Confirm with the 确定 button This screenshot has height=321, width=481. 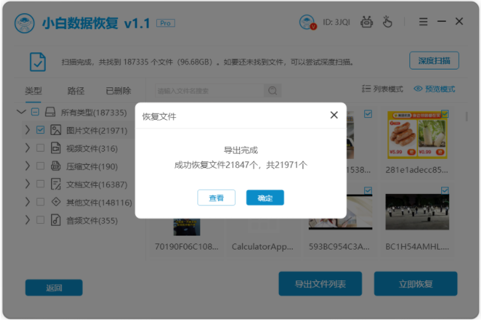click(265, 198)
